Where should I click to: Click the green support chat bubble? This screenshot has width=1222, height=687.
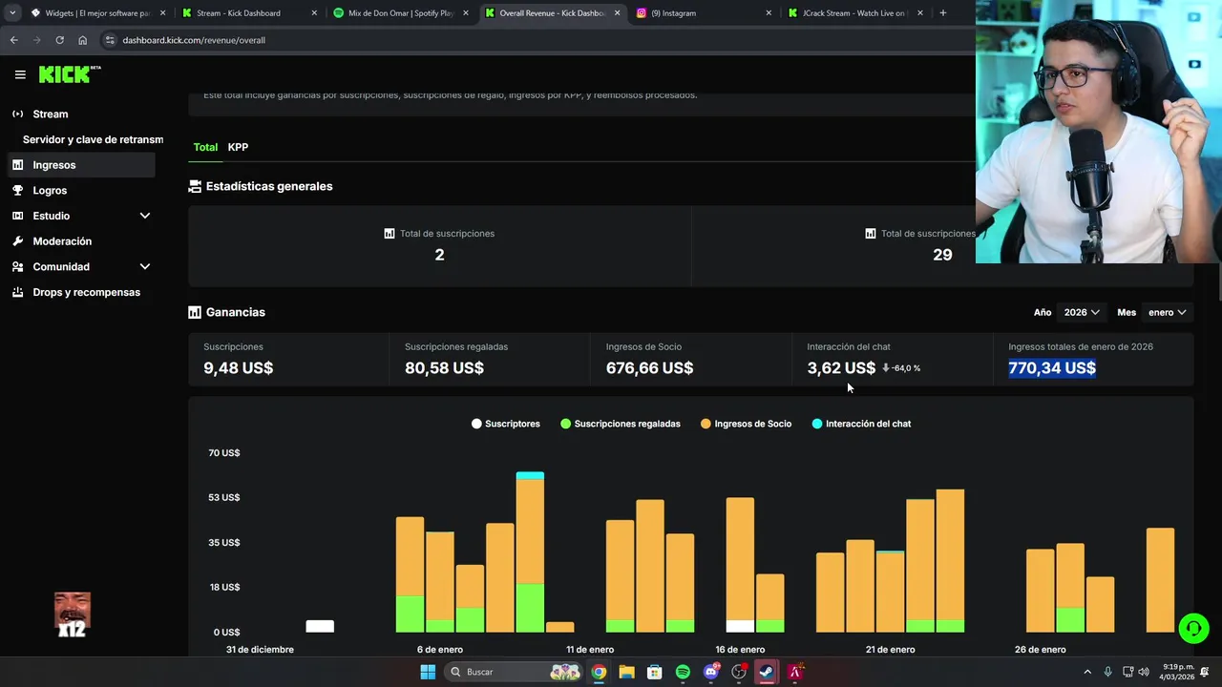click(x=1193, y=628)
